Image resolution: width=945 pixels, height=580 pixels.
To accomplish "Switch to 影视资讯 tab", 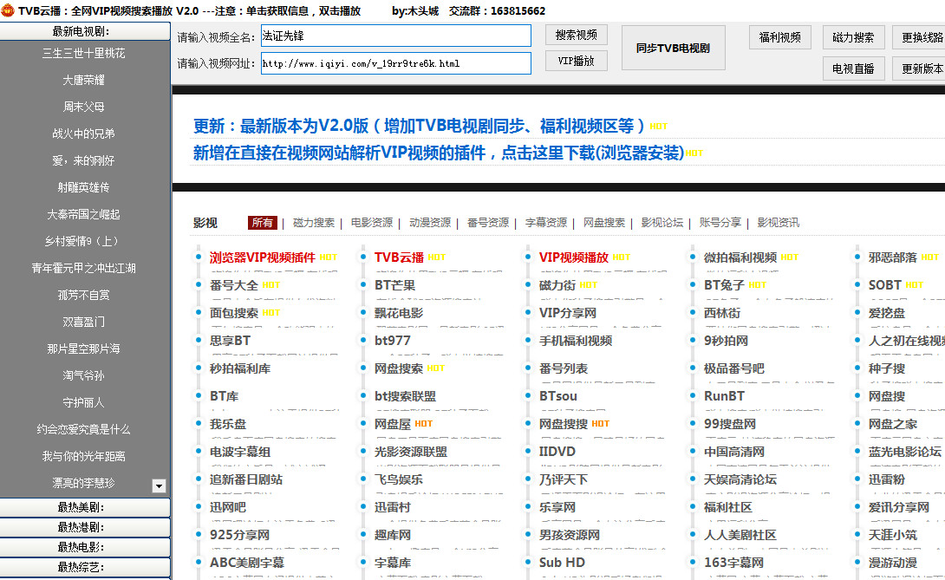I will pos(778,223).
